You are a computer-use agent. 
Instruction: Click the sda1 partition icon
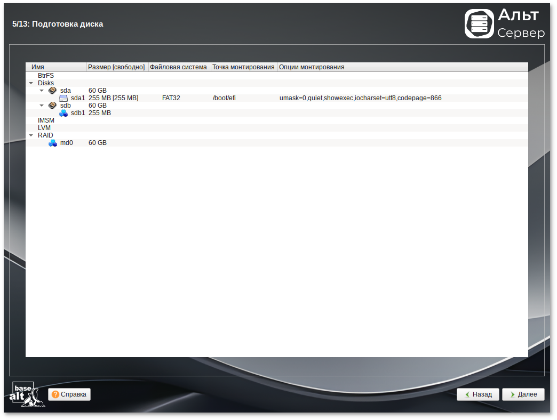(63, 98)
